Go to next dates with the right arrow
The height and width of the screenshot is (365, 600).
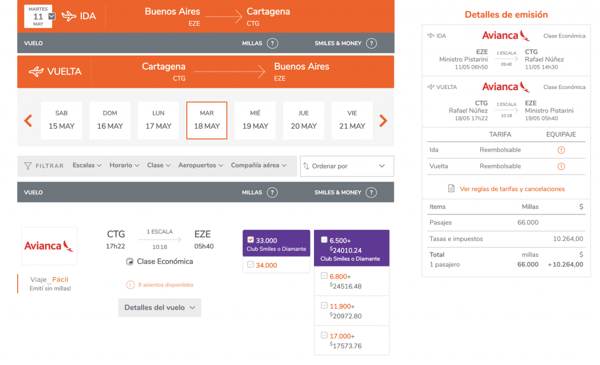coord(383,121)
